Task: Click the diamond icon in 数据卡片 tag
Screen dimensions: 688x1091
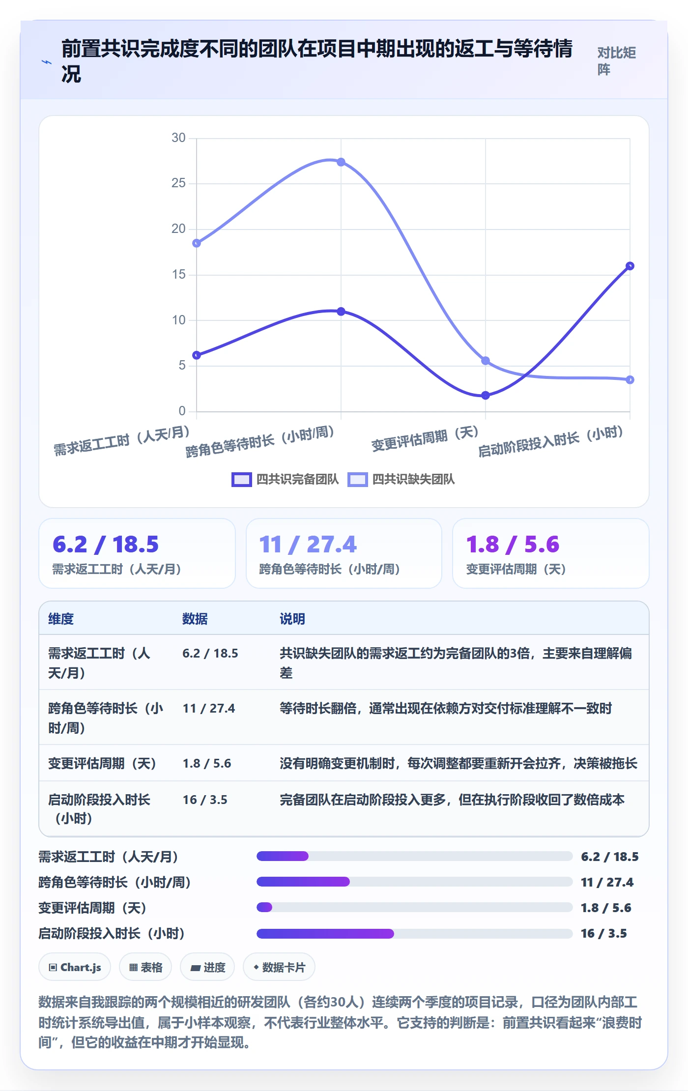Action: [256, 967]
